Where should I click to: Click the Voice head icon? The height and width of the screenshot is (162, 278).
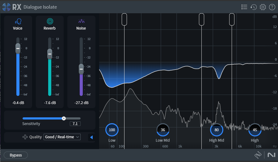tap(18, 21)
